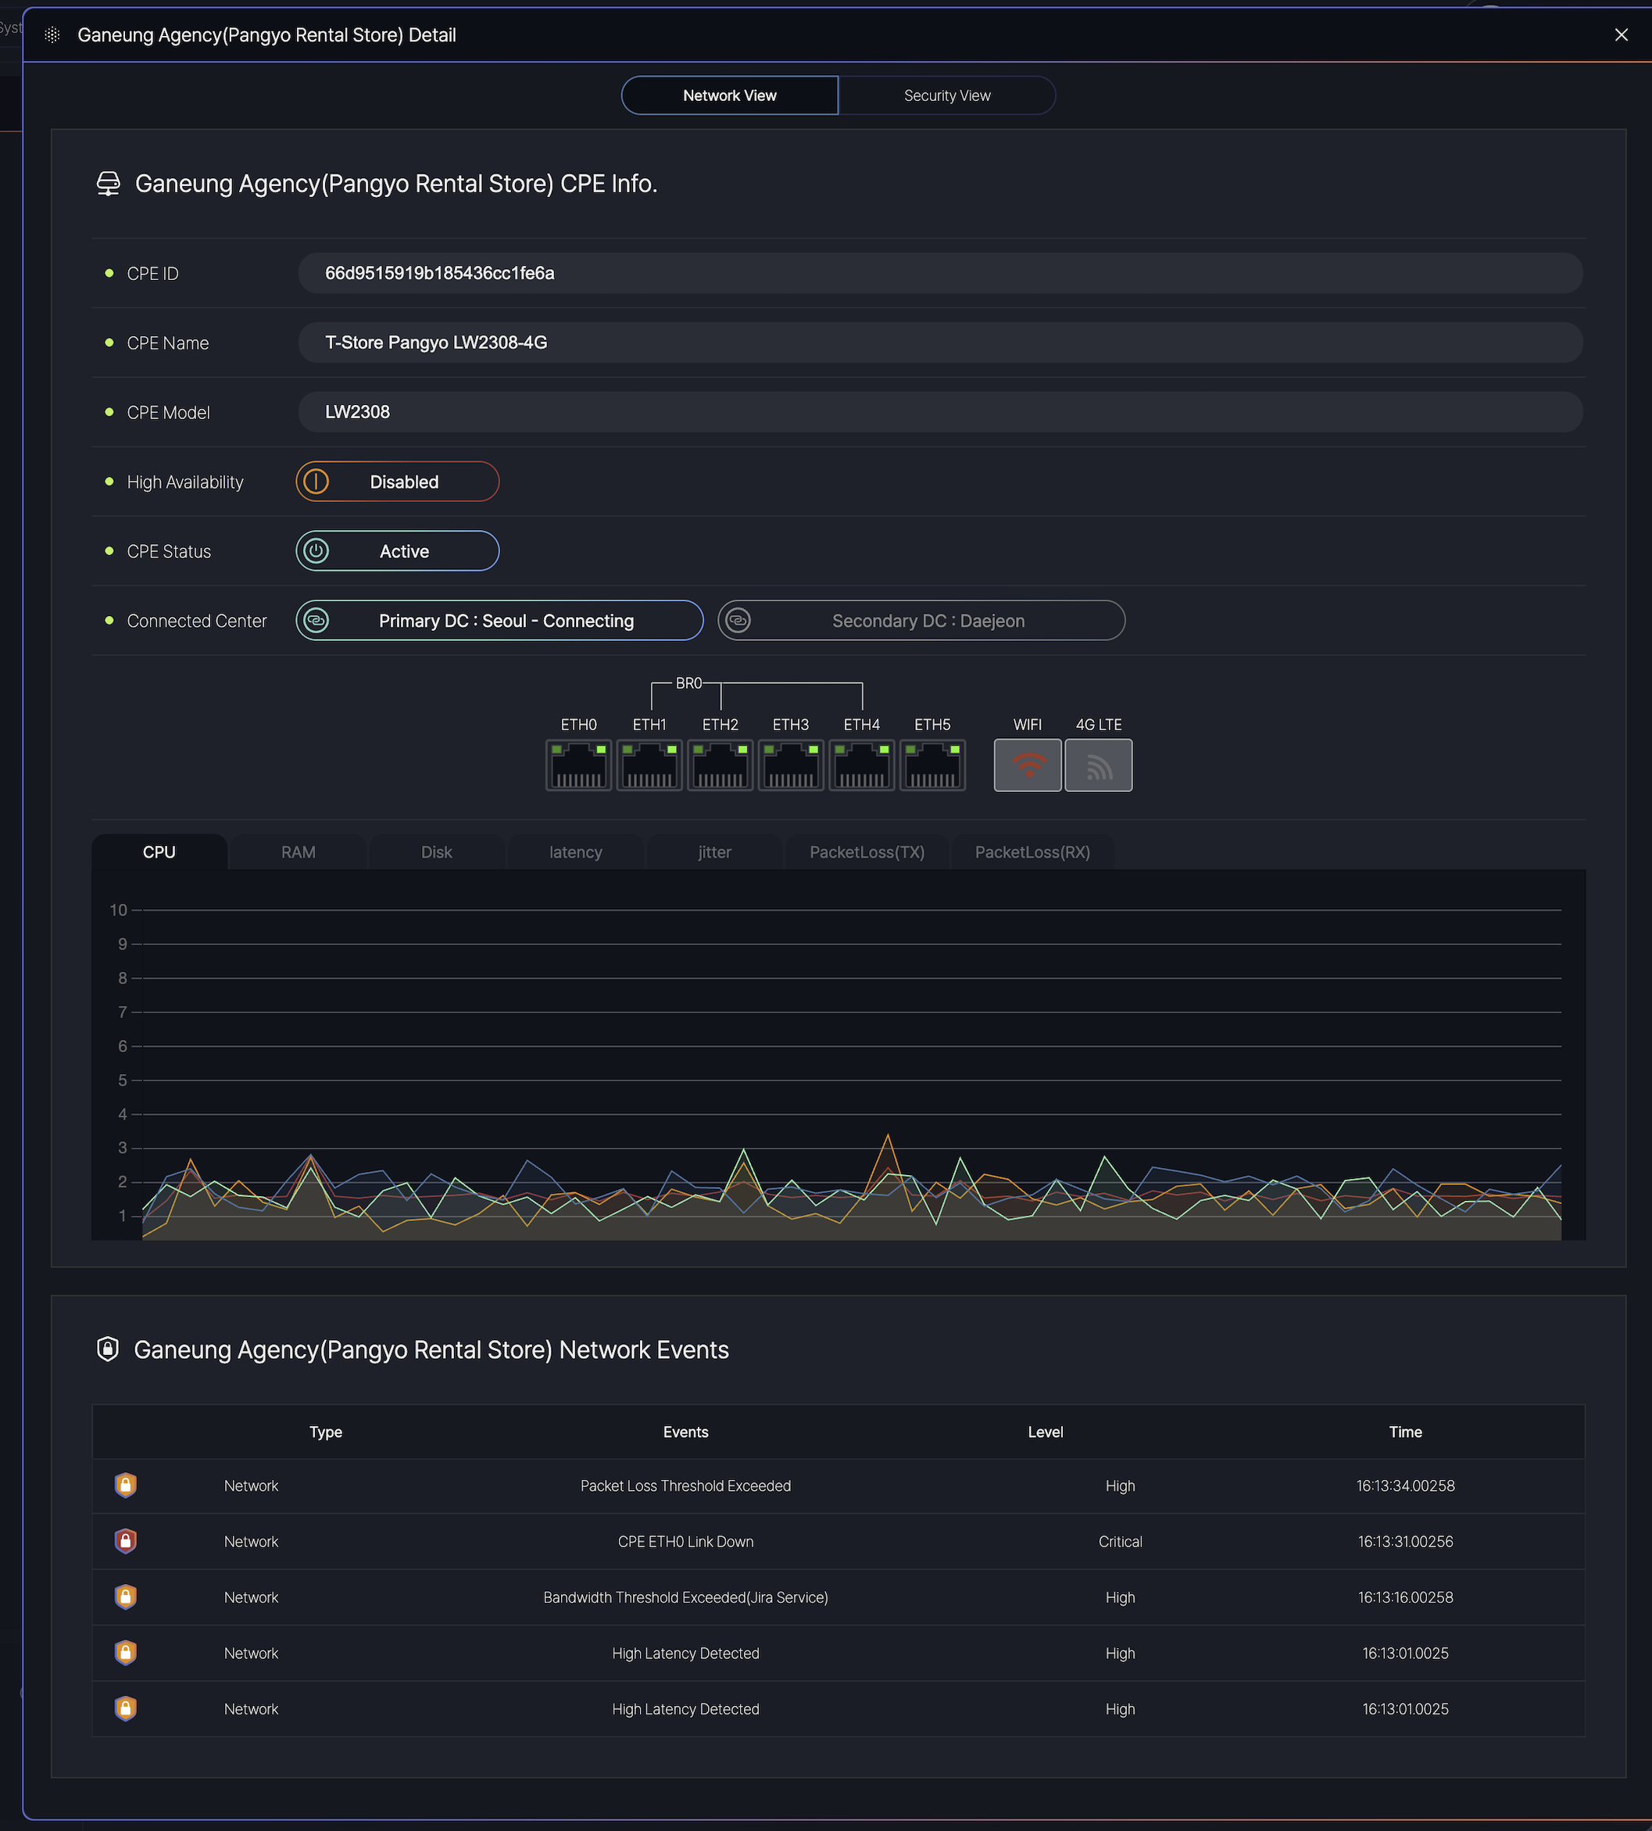Close the CPE detail dialog
The height and width of the screenshot is (1831, 1652).
tap(1620, 34)
